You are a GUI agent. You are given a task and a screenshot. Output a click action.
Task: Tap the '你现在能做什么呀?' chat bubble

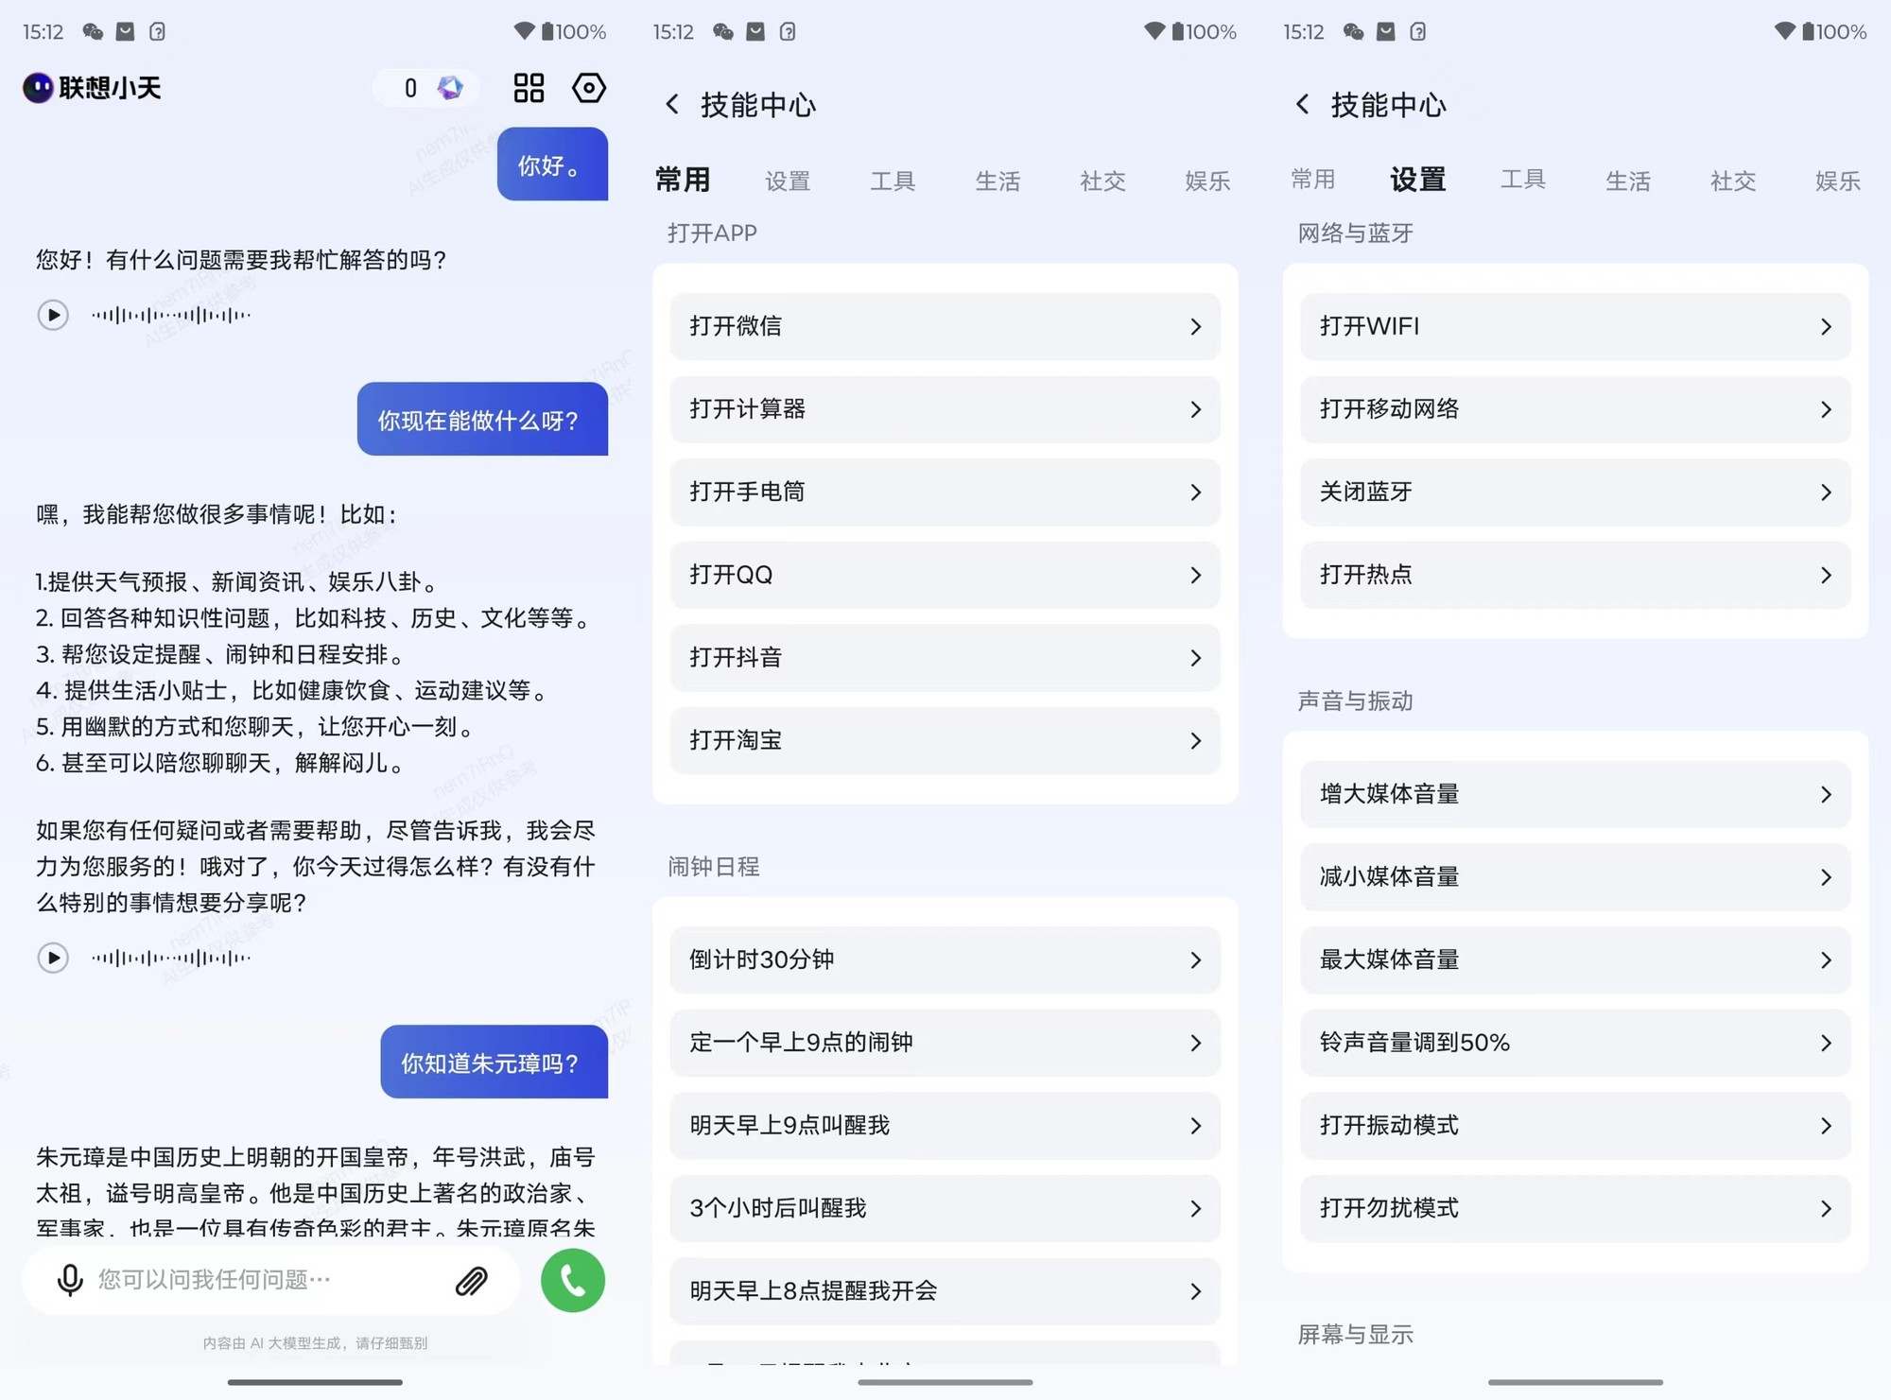482,419
